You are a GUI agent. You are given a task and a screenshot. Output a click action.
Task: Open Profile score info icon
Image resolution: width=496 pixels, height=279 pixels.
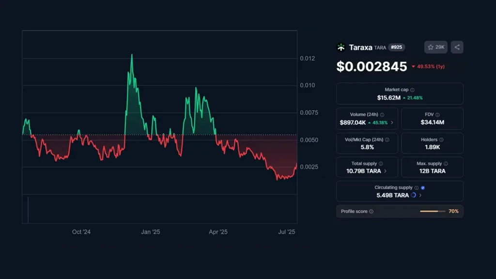(x=371, y=211)
